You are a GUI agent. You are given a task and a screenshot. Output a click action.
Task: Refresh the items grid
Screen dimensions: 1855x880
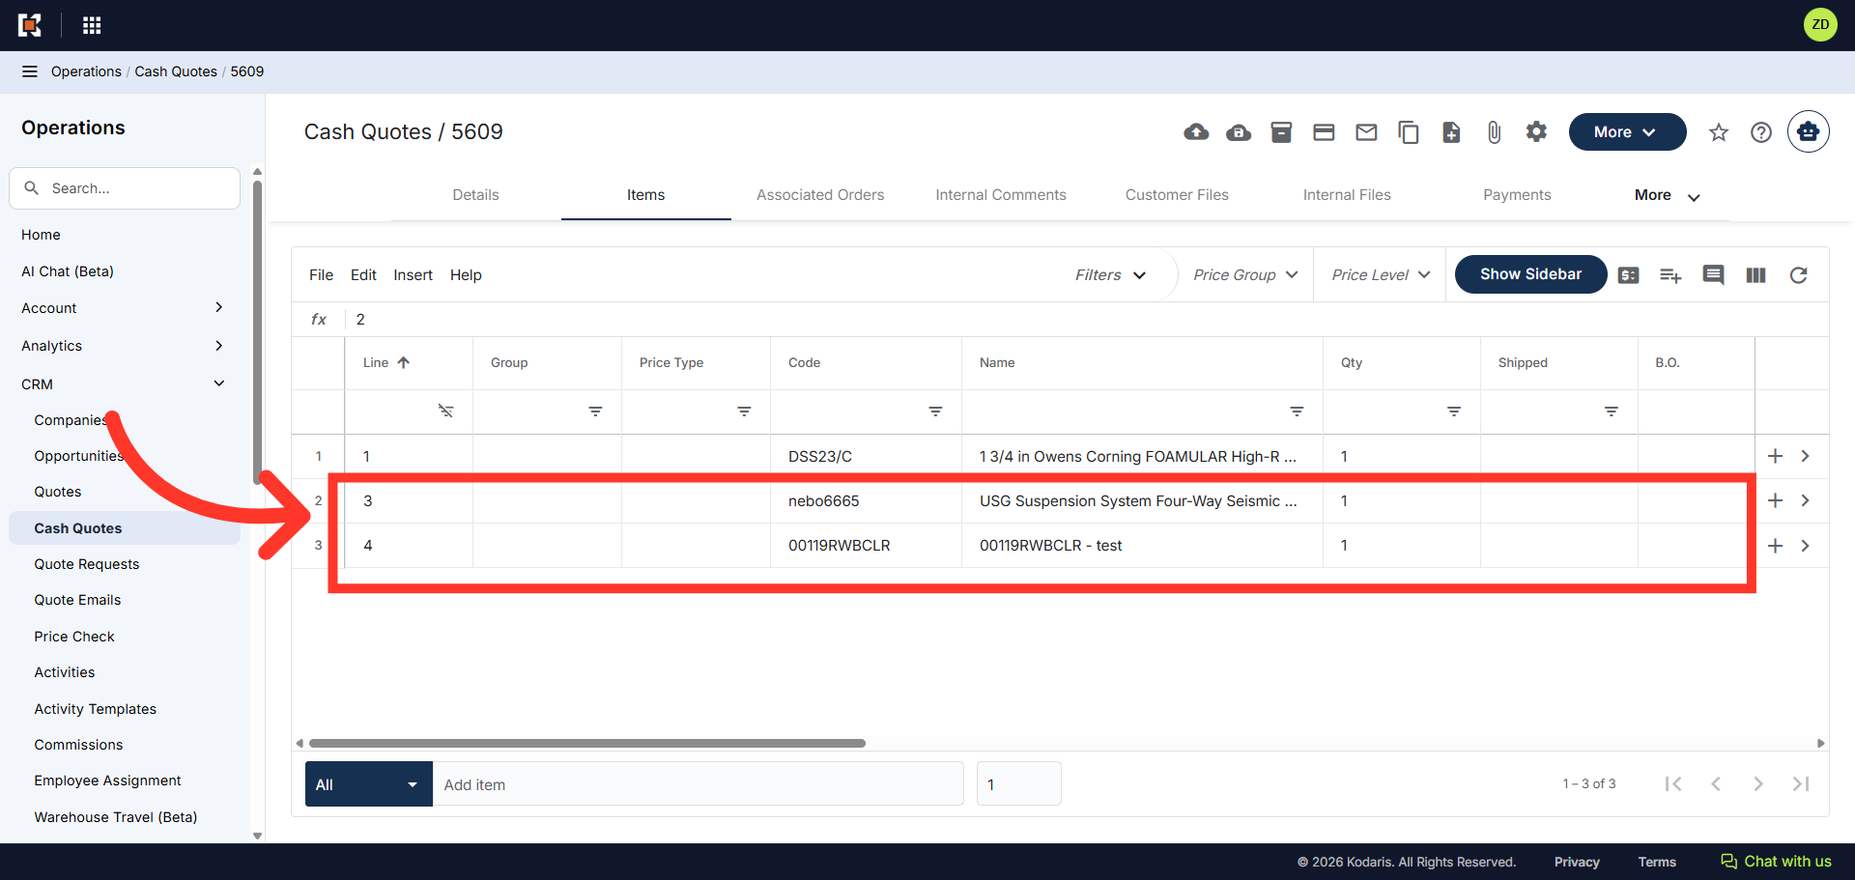[1798, 275]
